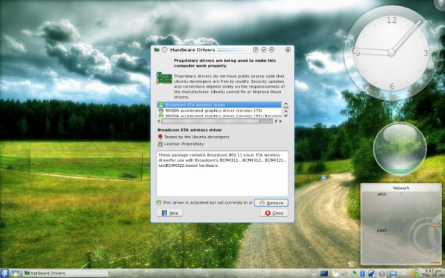The height and width of the screenshot is (278, 445).
Task: Click the driver list horizontal scrollbar
Action: [209, 121]
